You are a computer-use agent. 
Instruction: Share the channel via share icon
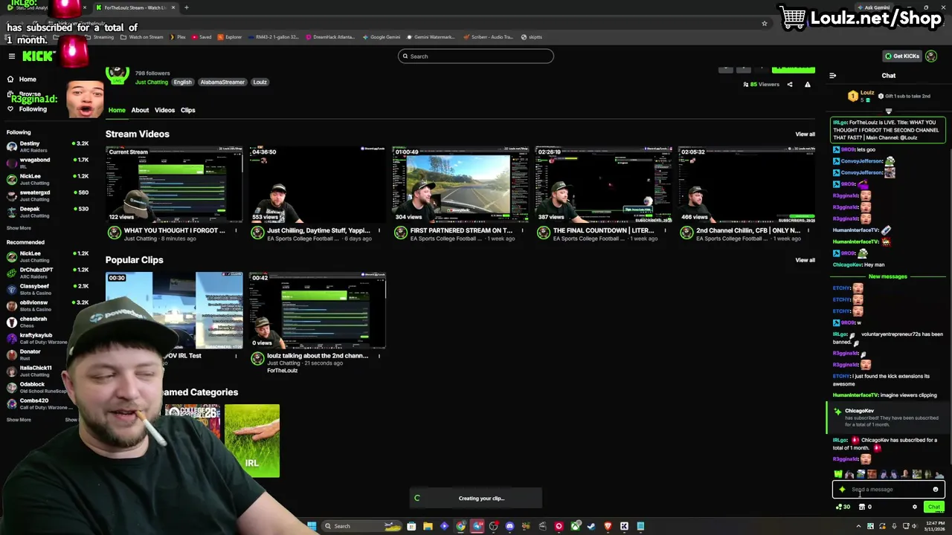click(x=790, y=85)
